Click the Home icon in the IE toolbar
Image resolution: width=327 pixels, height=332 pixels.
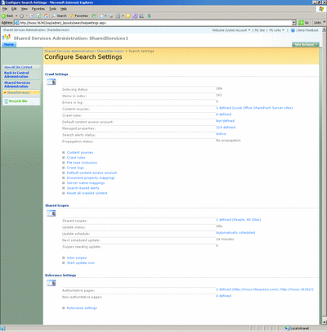[46, 16]
